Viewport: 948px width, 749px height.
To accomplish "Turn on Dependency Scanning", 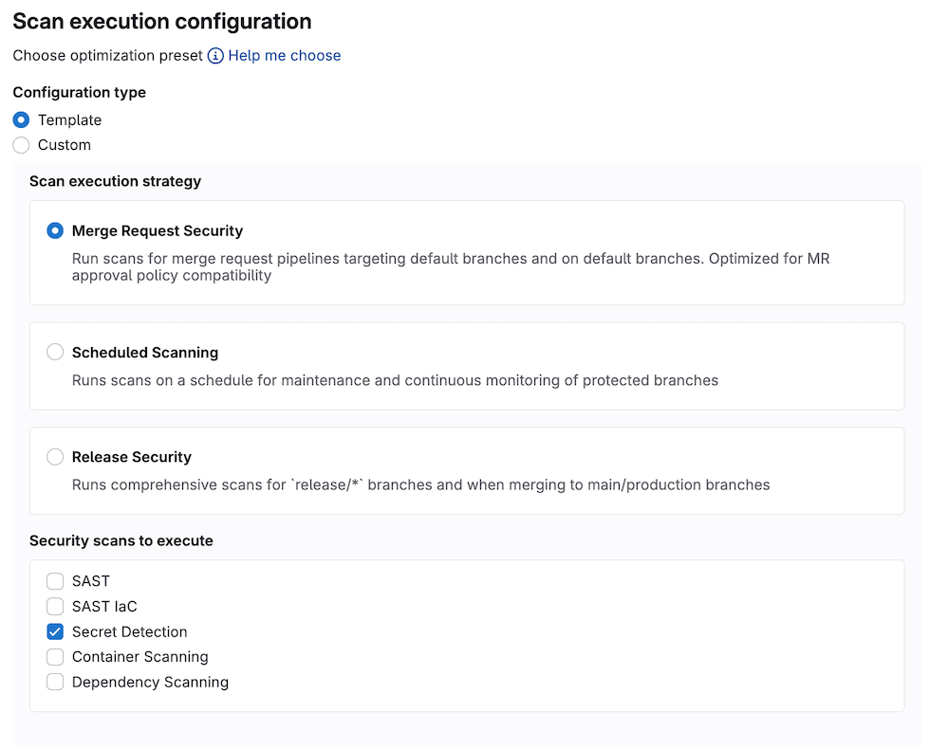I will pos(55,682).
